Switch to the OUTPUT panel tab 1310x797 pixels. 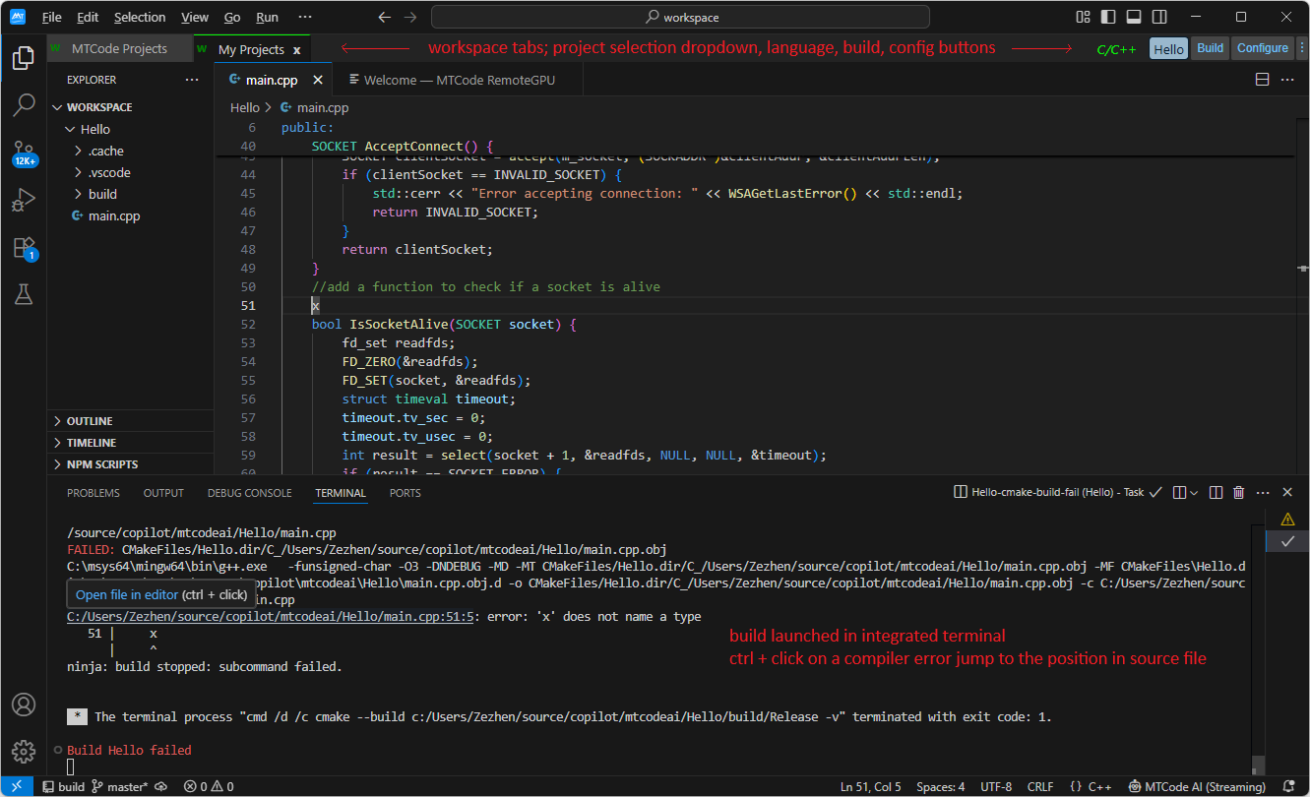click(163, 493)
